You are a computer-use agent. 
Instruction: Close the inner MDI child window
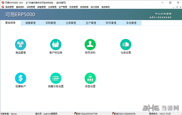tap(180, 7)
